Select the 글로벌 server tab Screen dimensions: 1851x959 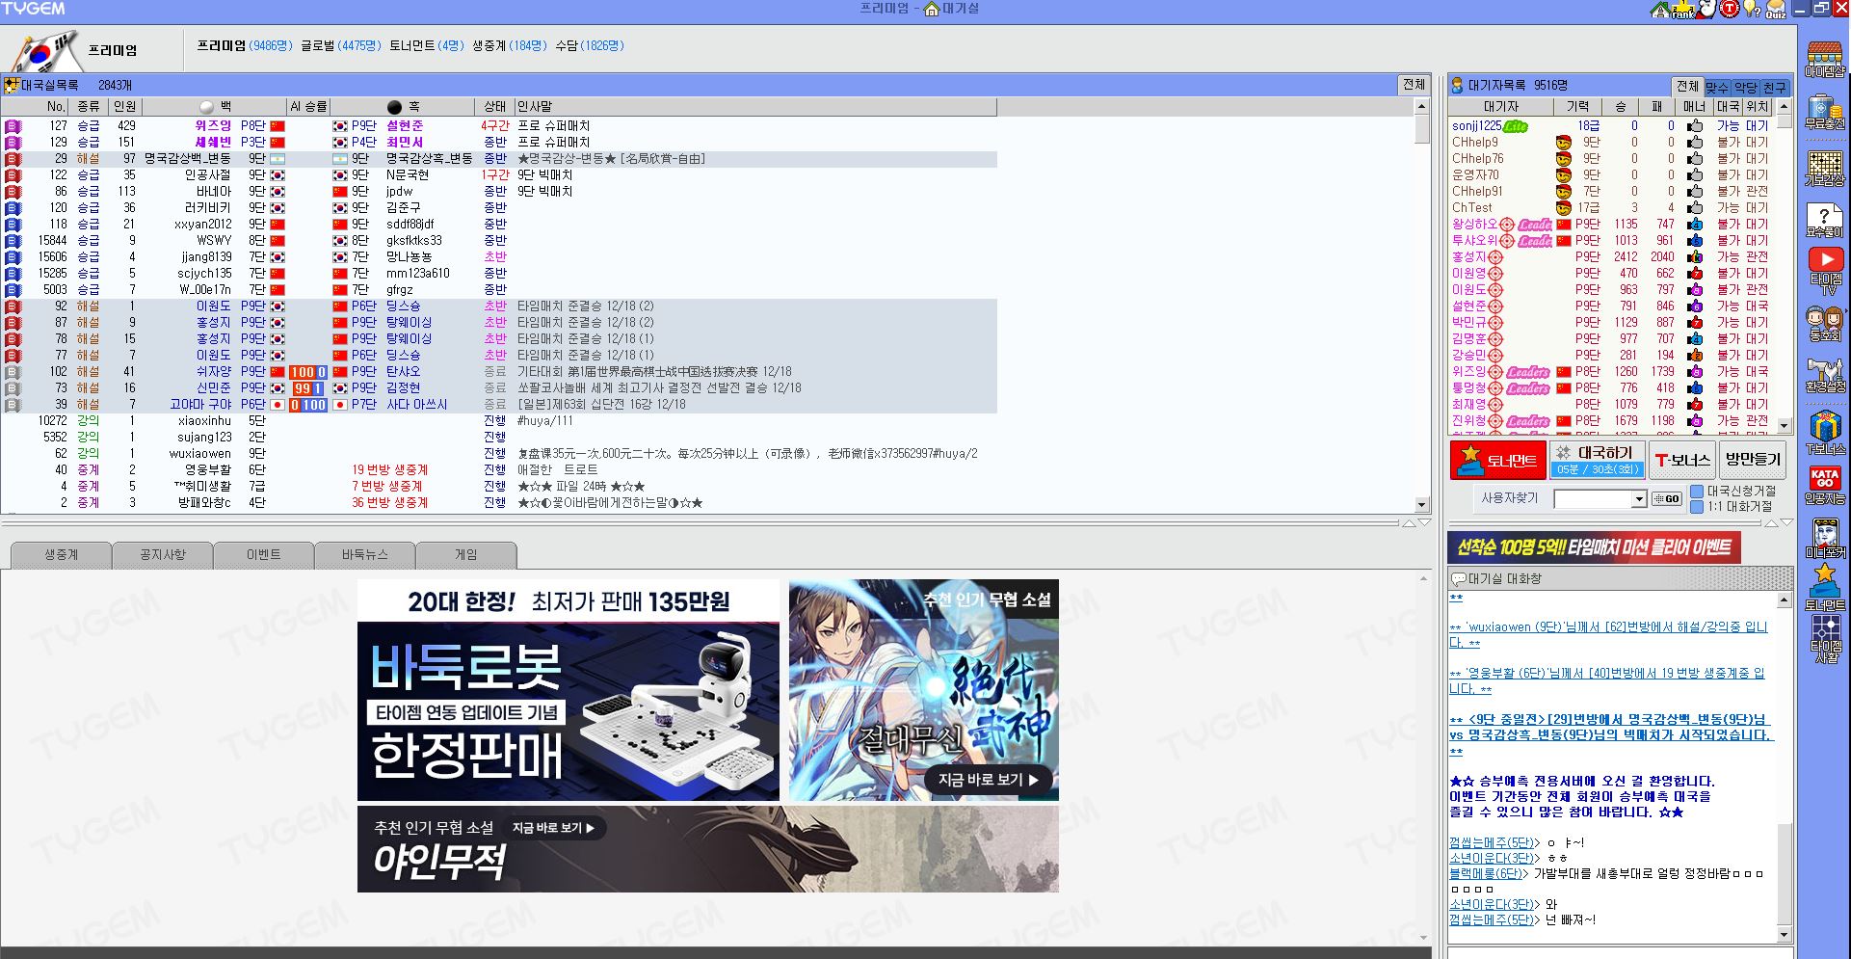tap(341, 45)
